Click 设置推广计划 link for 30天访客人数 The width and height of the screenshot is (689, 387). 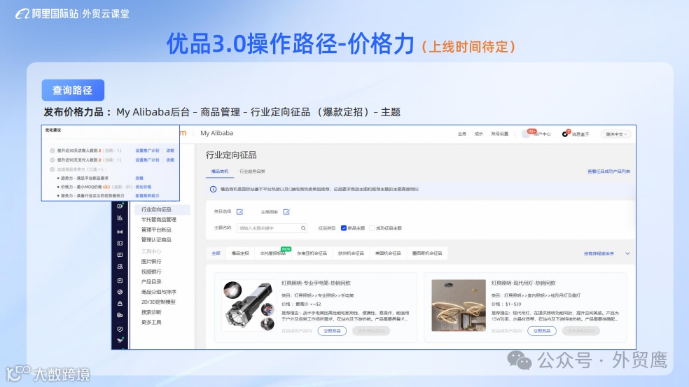pyautogui.click(x=147, y=150)
